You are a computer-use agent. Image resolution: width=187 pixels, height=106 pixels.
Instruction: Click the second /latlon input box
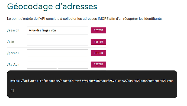73,65
